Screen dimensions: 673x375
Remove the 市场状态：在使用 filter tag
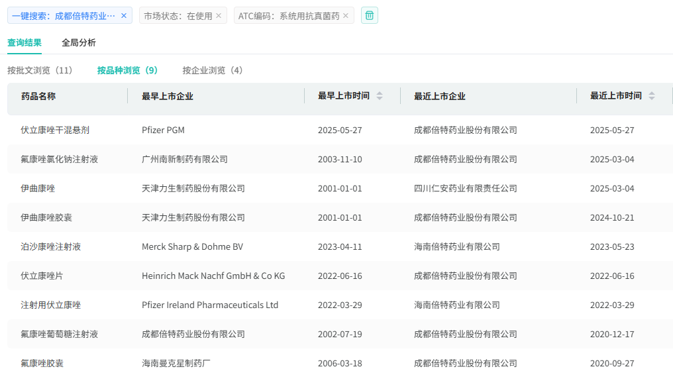point(219,16)
